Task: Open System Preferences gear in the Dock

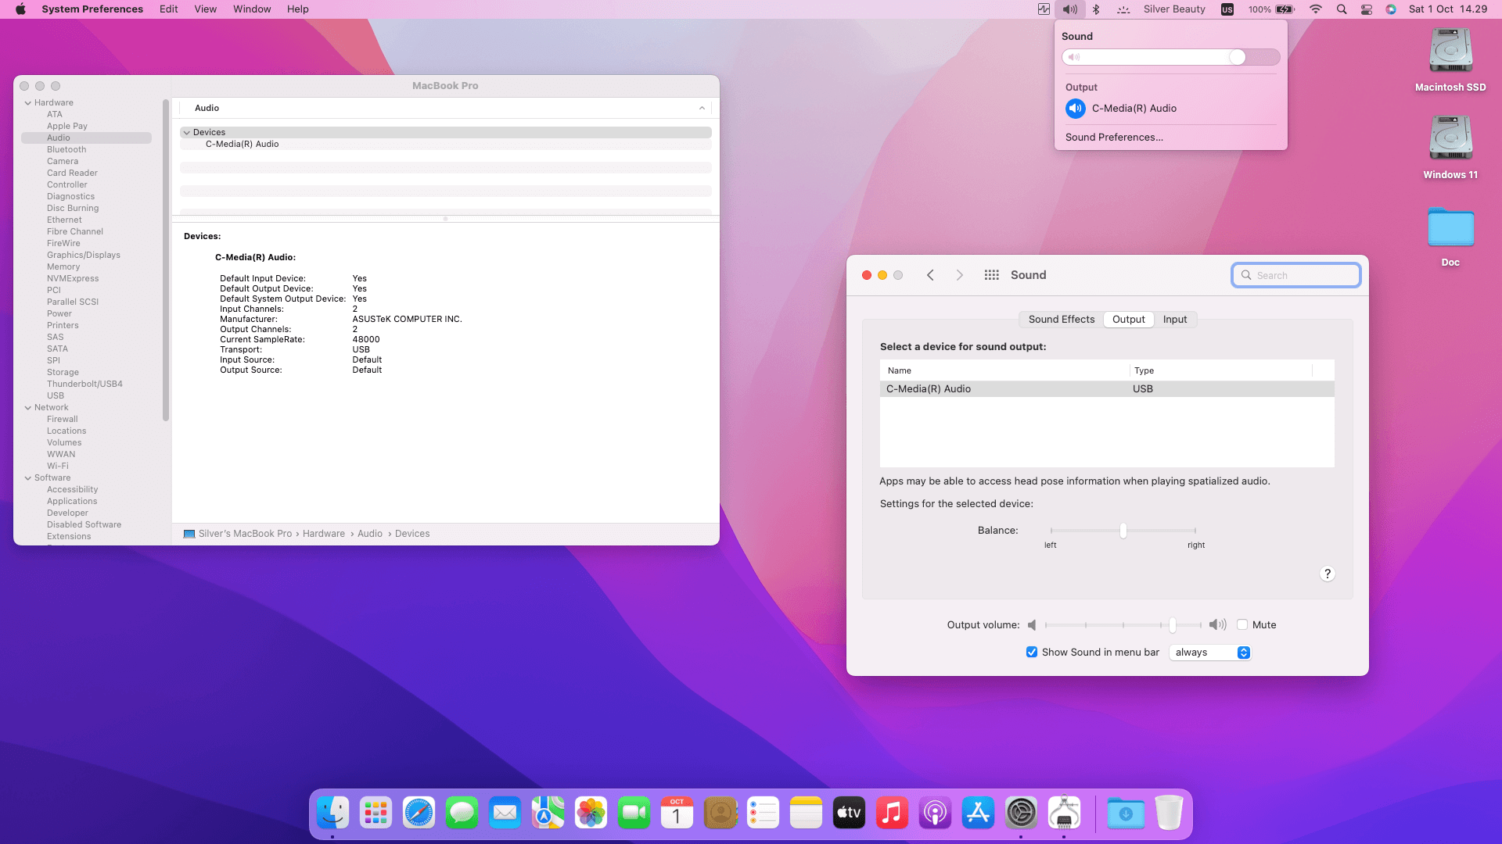Action: 1021,814
